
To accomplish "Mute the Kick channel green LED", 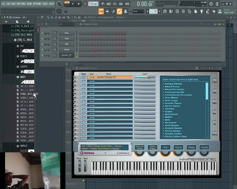I will tap(42, 33).
